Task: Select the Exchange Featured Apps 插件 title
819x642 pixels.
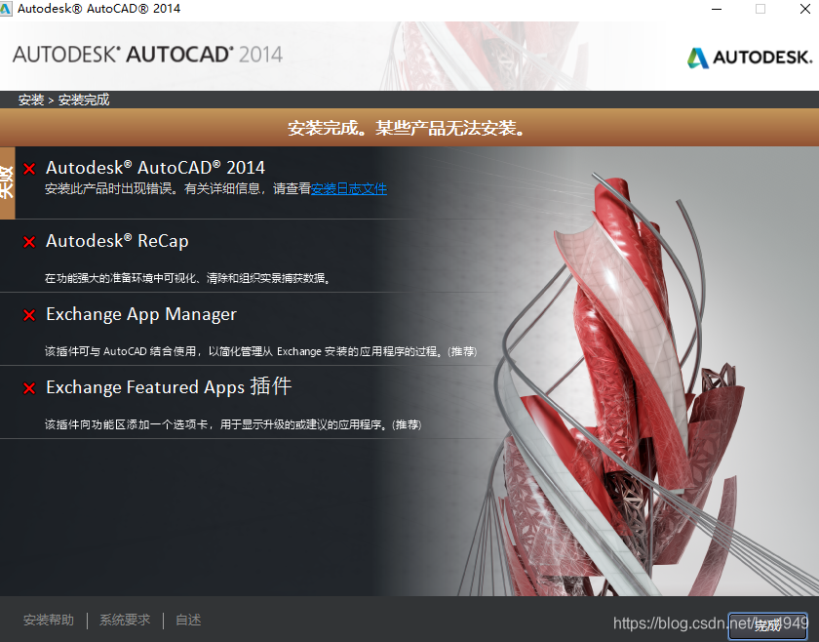Action: [169, 387]
